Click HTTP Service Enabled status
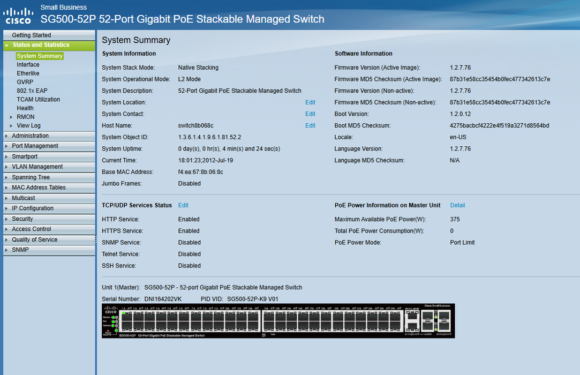The image size is (580, 375). click(x=189, y=219)
